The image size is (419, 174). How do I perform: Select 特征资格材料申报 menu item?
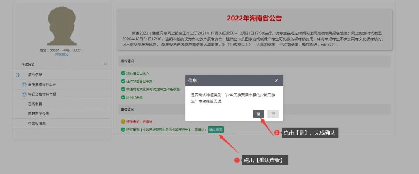tap(42, 94)
